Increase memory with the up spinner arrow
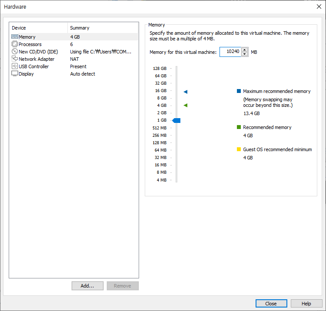 [245, 50]
